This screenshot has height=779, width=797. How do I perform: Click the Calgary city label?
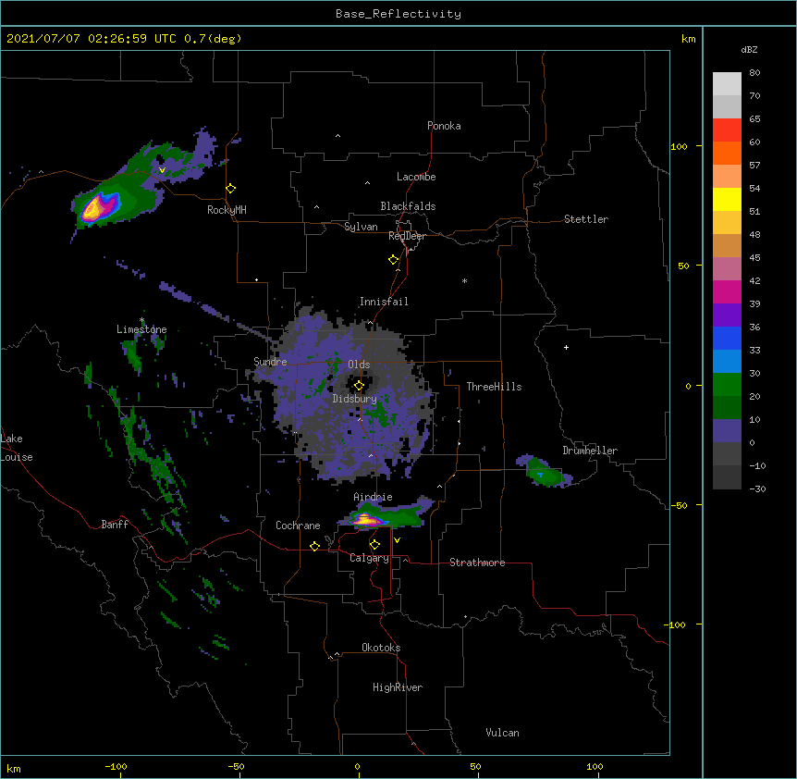[x=369, y=558]
